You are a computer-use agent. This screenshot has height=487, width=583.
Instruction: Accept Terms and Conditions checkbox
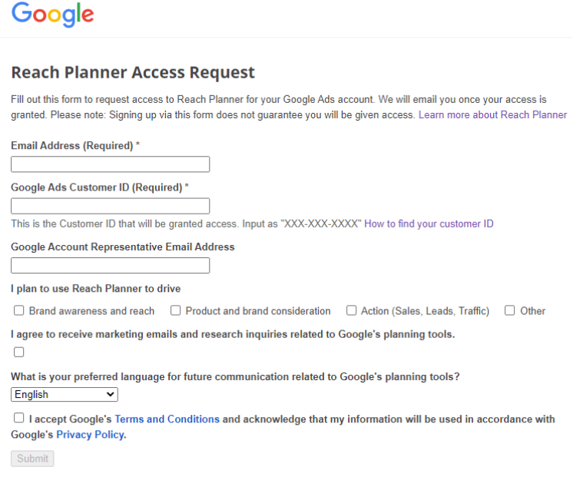[x=19, y=419]
